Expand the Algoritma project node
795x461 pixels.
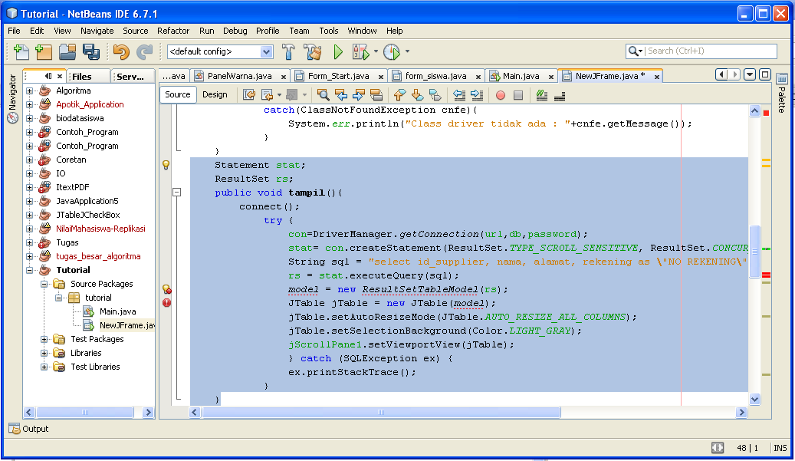click(x=29, y=91)
